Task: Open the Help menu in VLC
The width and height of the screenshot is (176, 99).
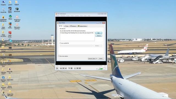Action: click(x=89, y=16)
